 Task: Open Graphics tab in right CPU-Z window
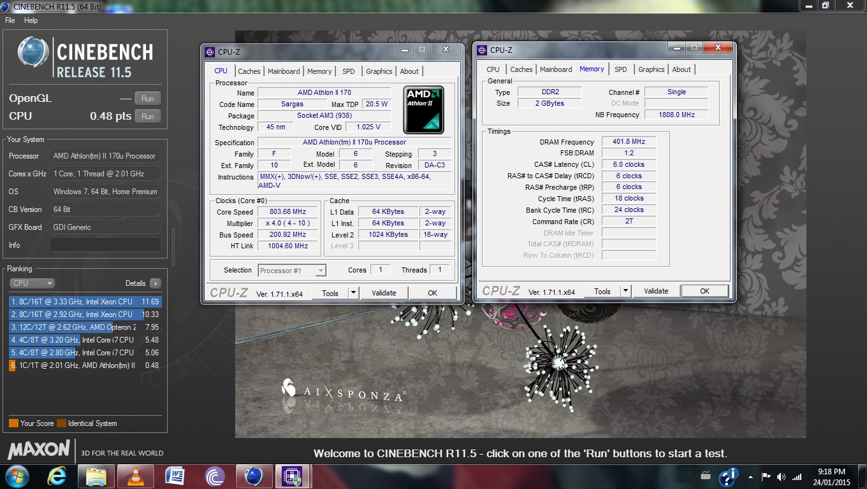tap(651, 69)
